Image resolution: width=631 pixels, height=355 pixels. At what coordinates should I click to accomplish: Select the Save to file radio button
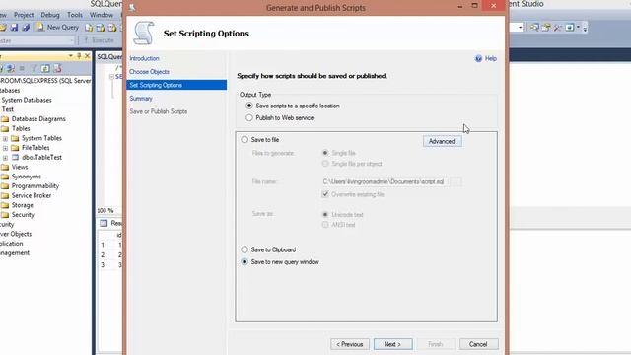tap(245, 140)
